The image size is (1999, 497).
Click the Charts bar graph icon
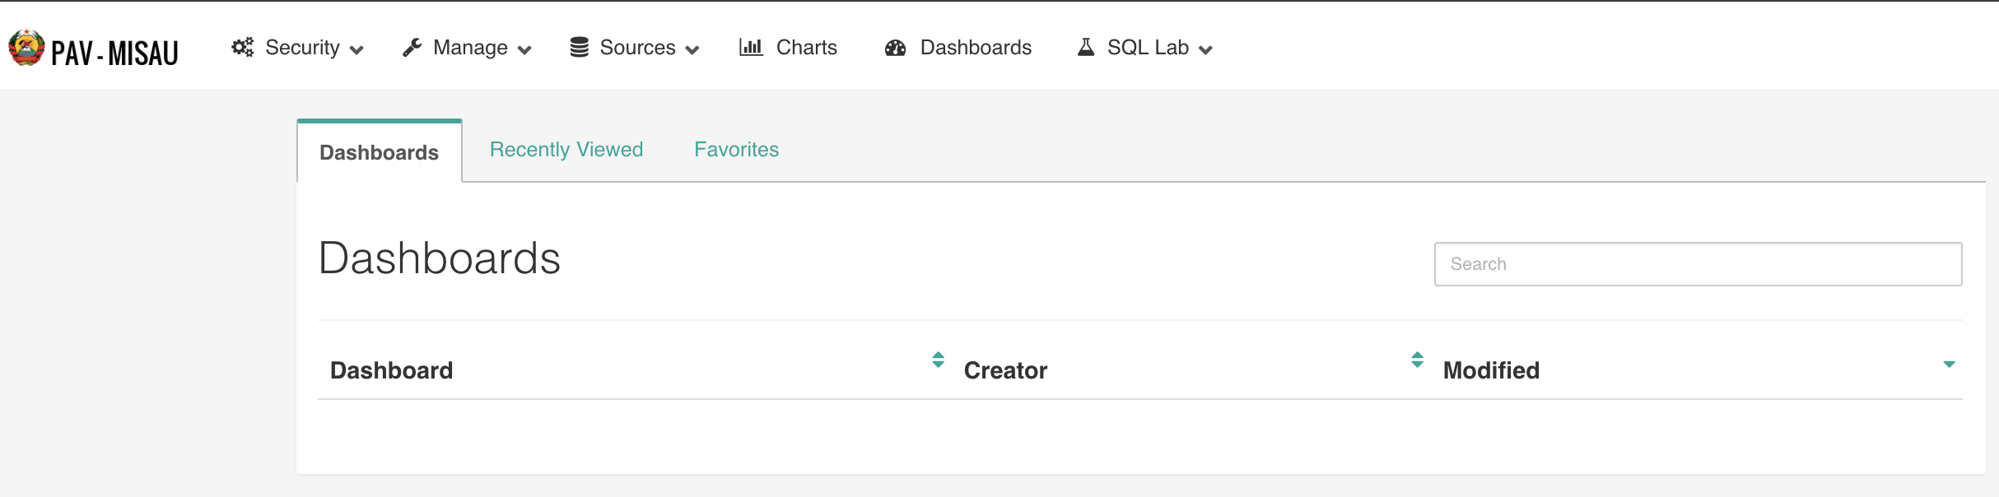pyautogui.click(x=751, y=47)
